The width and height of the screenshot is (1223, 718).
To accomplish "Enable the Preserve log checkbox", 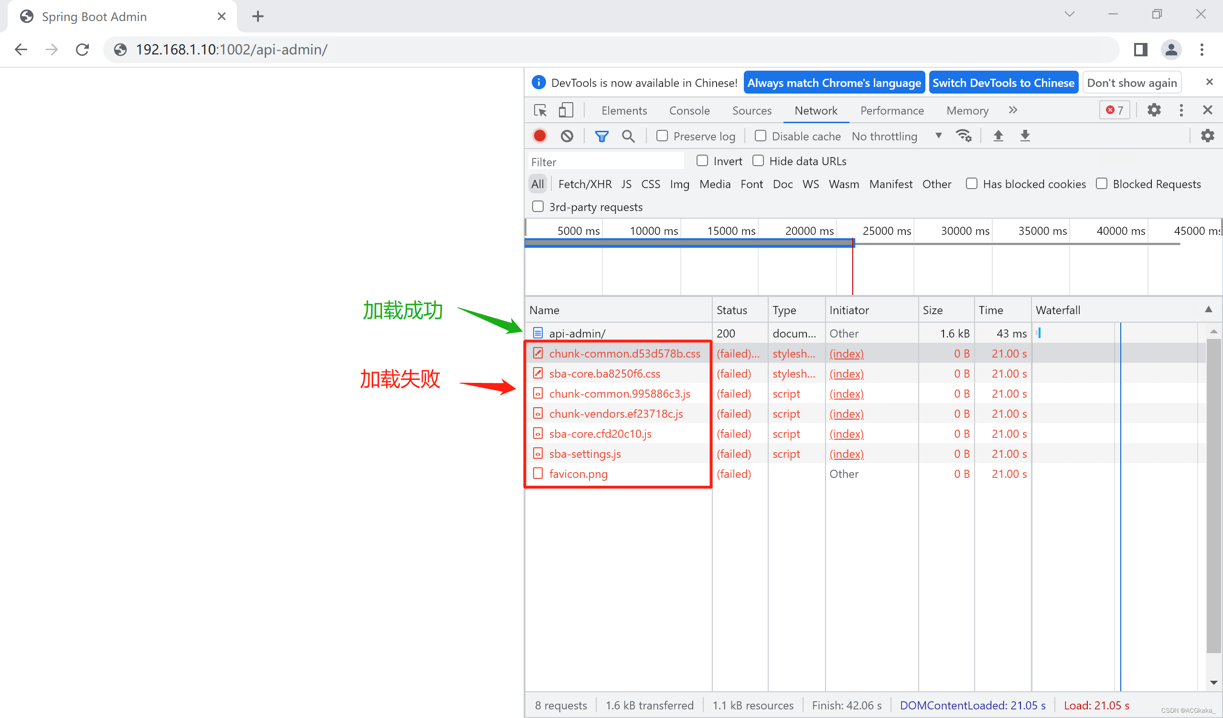I will pos(662,136).
